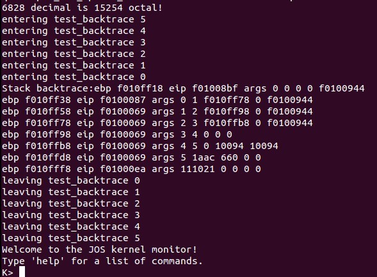This screenshot has width=377, height=277.
Task: Click the argument value 111021
Action: click(x=198, y=169)
